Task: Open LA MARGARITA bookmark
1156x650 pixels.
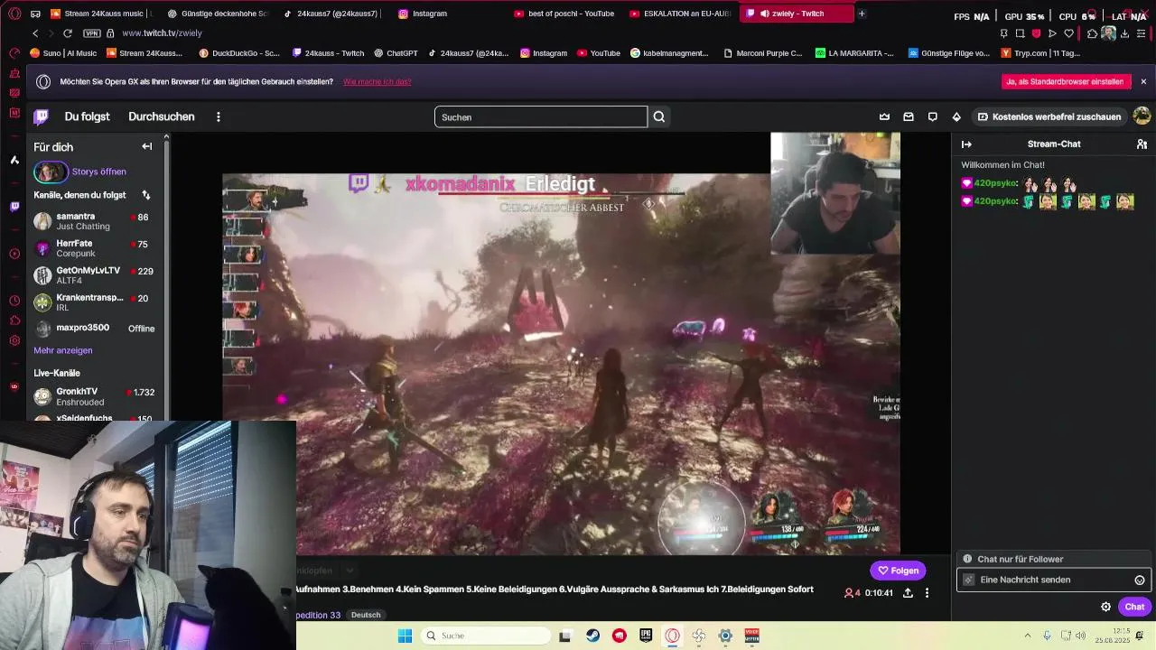Action: 854,53
